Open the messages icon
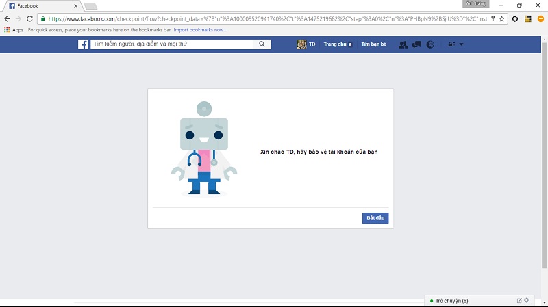This screenshot has height=307, width=548. point(416,44)
